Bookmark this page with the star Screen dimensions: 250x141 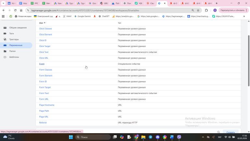[198, 10]
